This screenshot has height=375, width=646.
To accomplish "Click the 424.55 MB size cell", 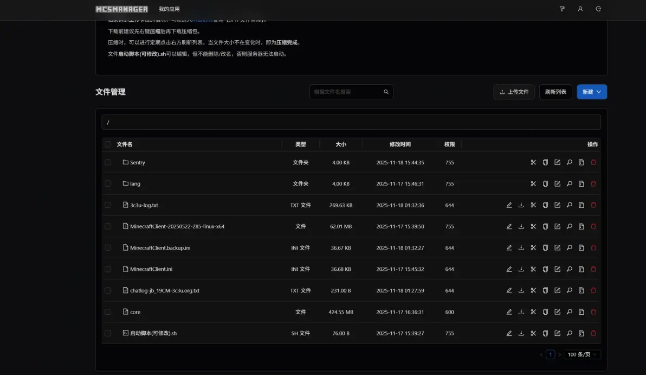I will point(341,312).
